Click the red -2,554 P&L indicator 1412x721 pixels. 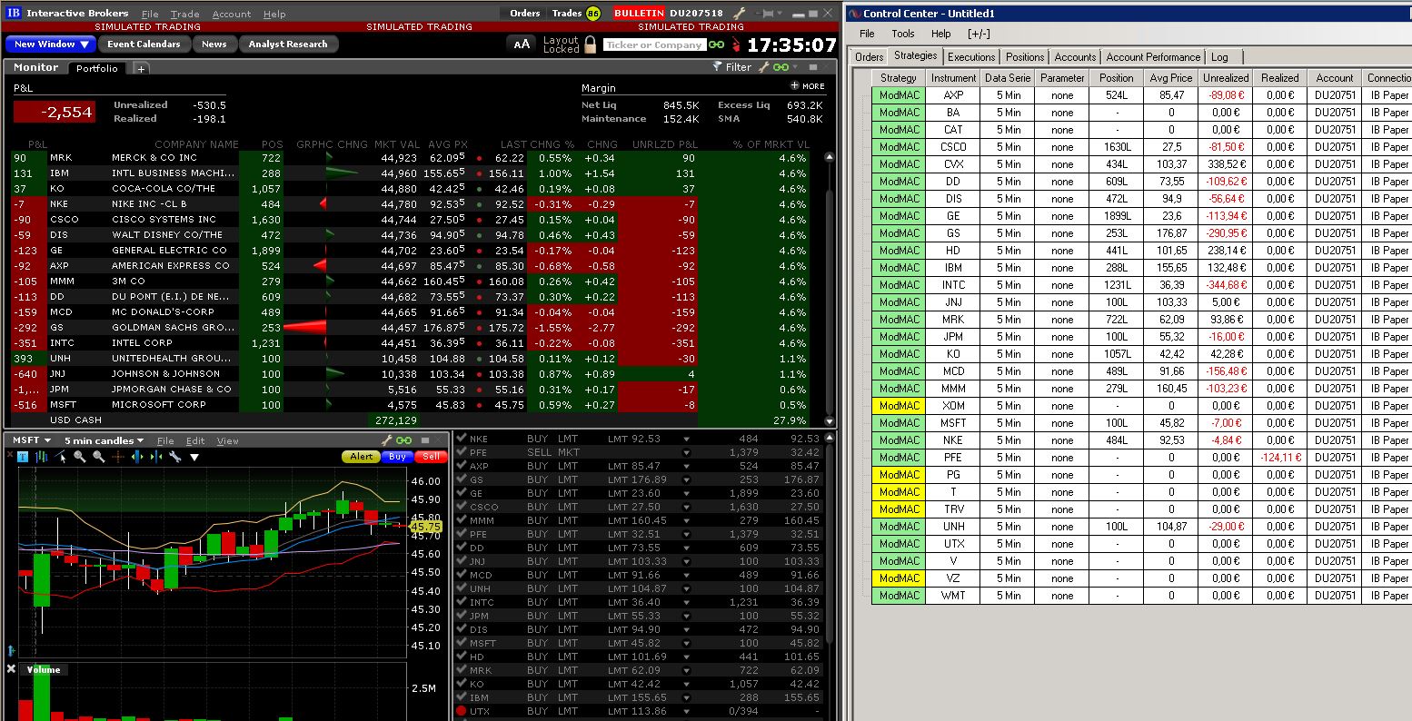(x=55, y=112)
